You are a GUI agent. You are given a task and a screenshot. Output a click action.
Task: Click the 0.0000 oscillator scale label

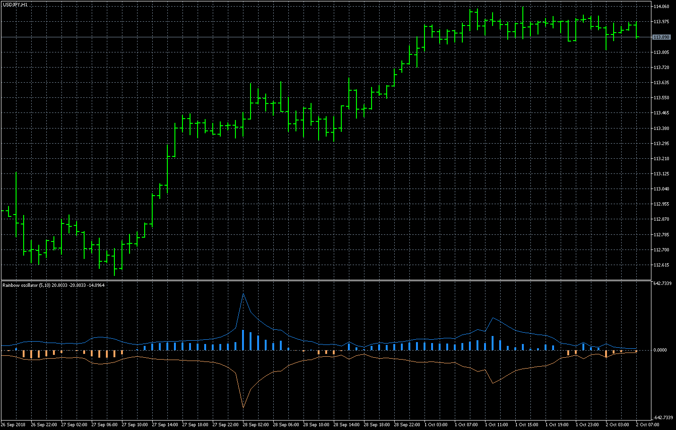[660, 350]
